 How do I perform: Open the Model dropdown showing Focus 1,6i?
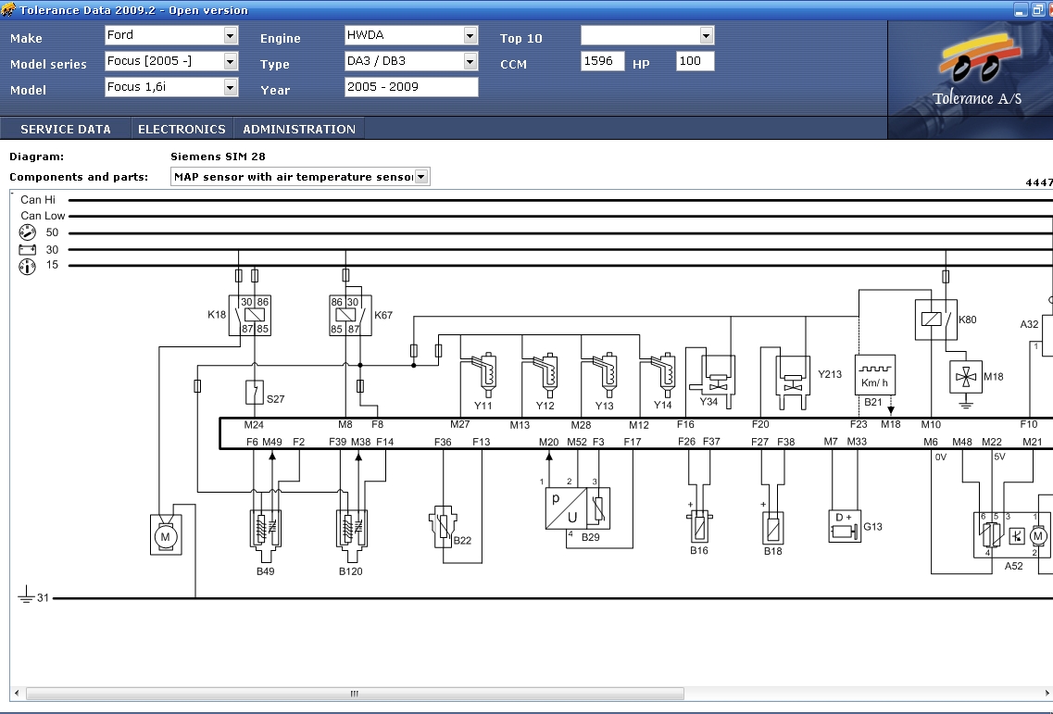171,87
